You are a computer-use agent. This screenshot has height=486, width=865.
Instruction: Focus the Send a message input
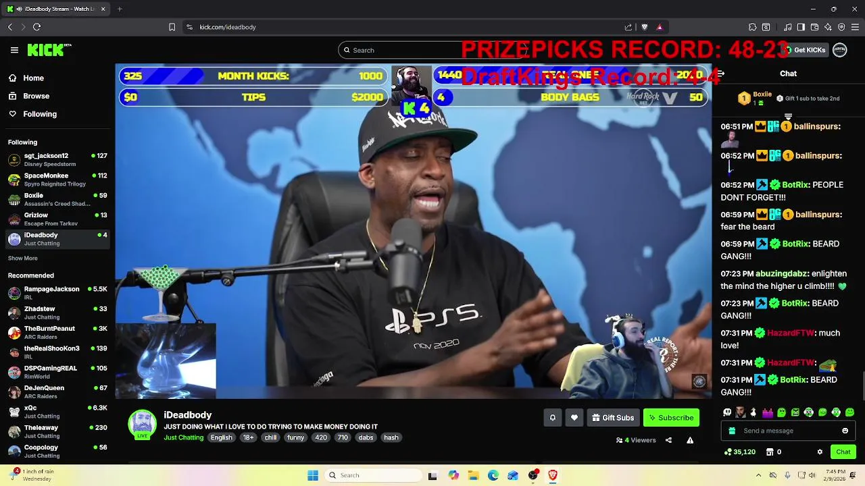point(788,431)
